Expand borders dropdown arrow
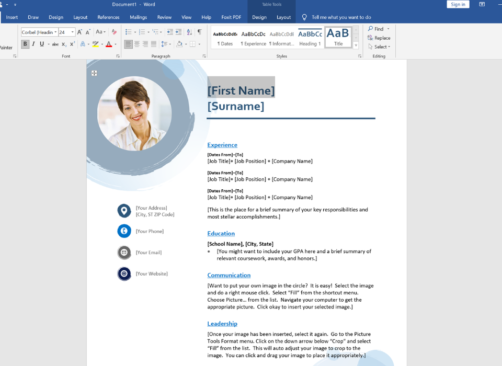Screen dimensions: 502x366 point(199,44)
